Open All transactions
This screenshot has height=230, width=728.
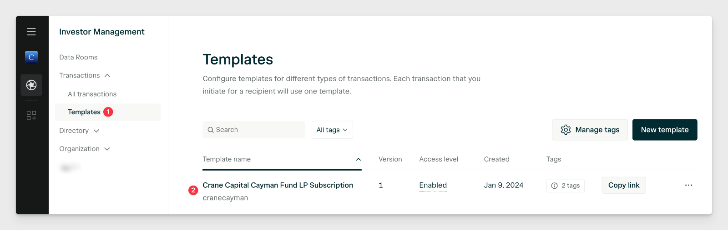click(x=92, y=94)
